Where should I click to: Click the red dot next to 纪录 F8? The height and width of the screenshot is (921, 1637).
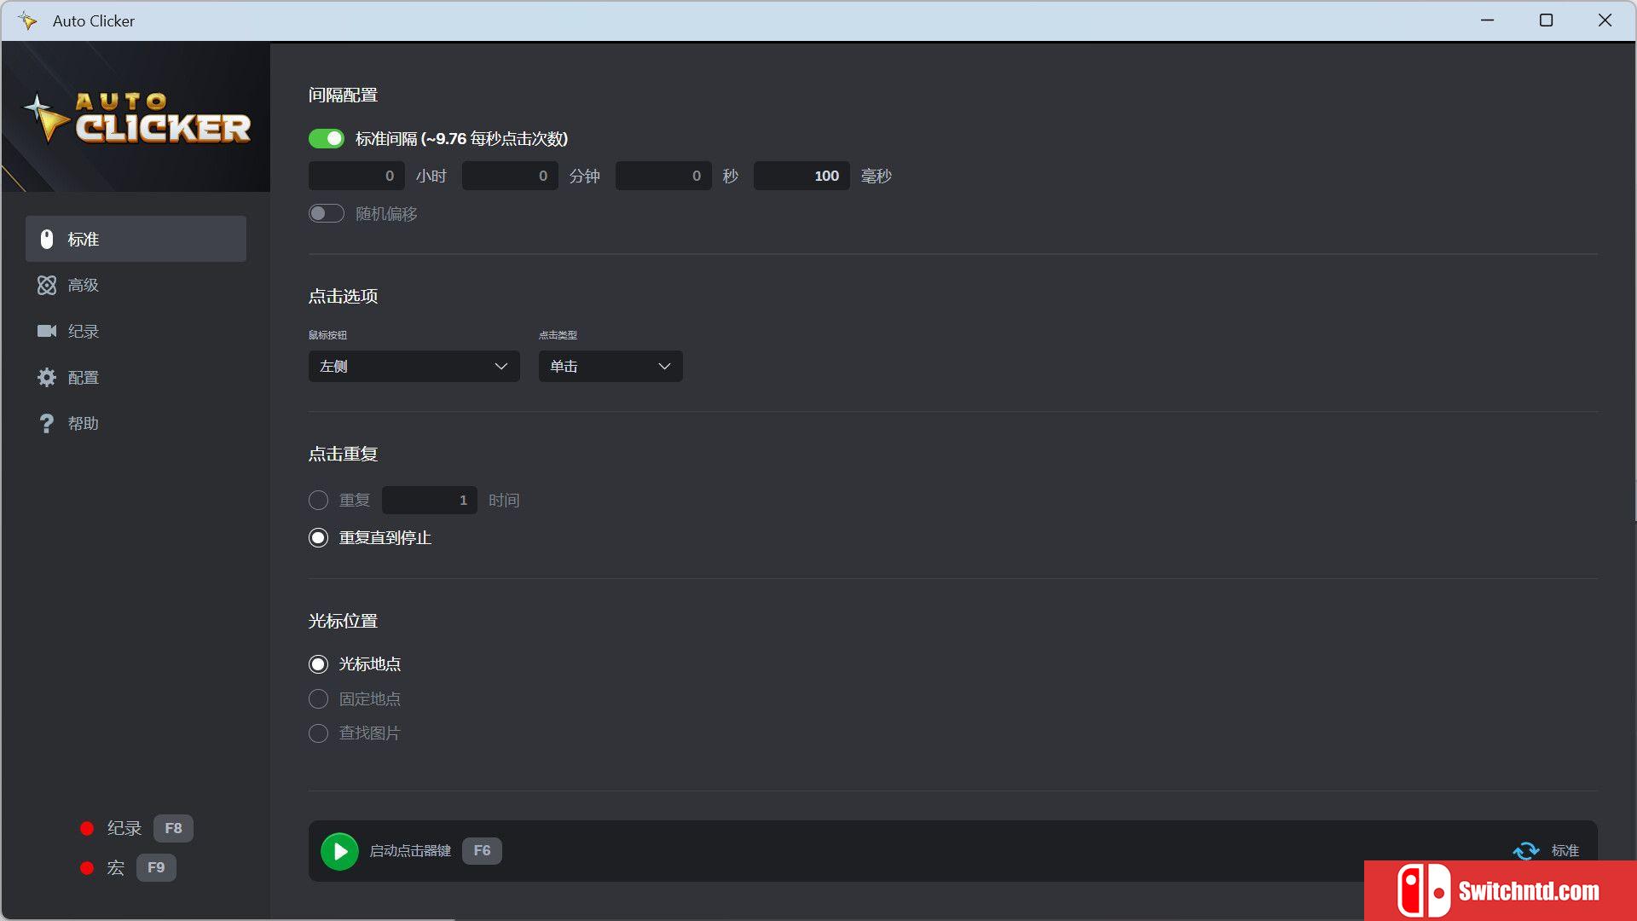(87, 828)
